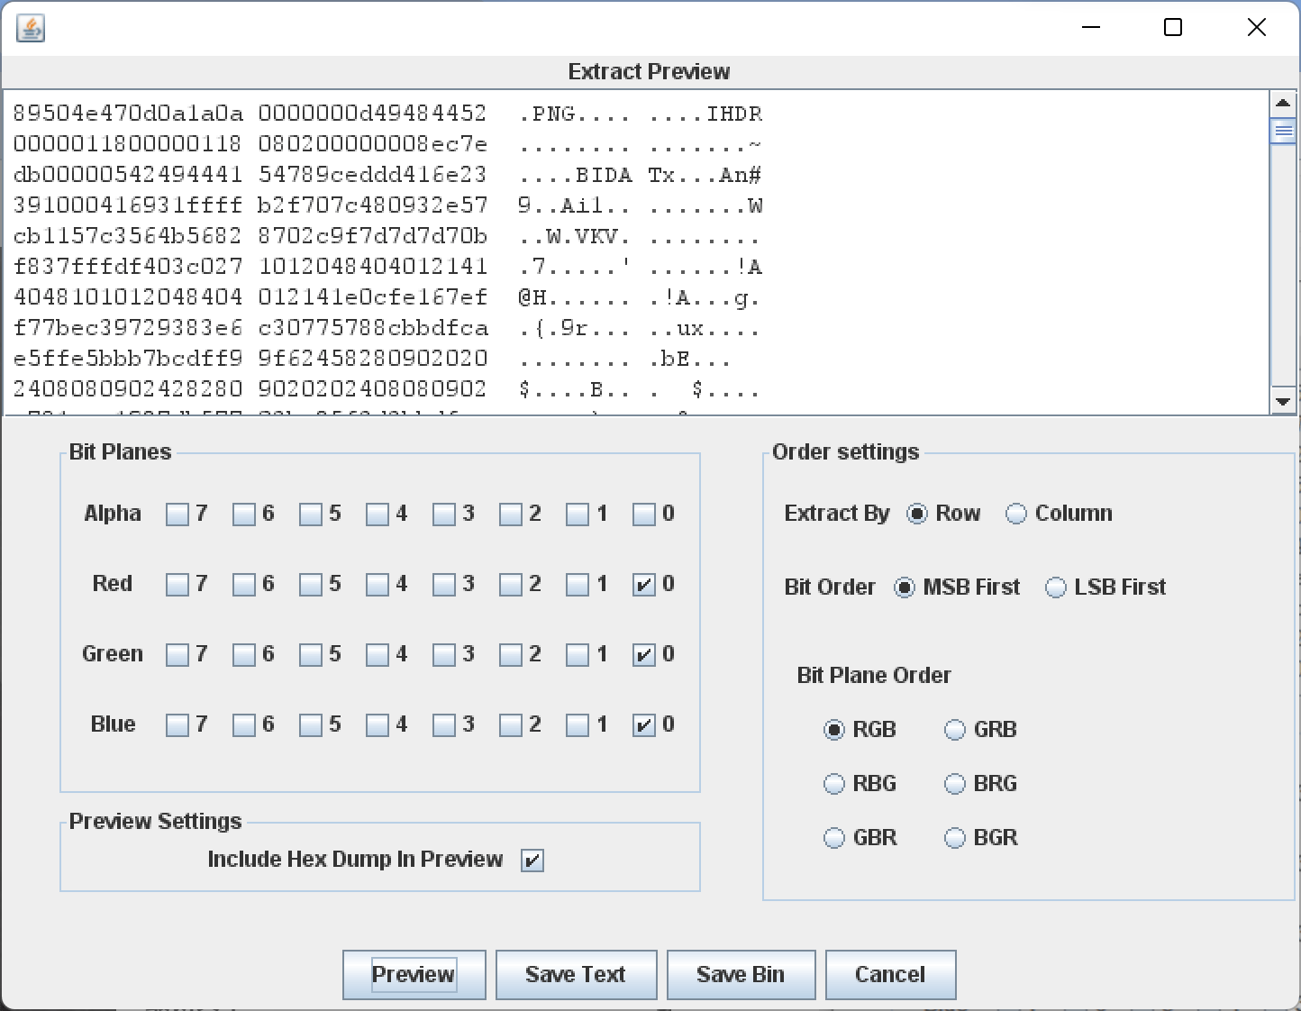The image size is (1301, 1011).
Task: Click the scroll up arrow in hex preview
Action: click(1283, 104)
